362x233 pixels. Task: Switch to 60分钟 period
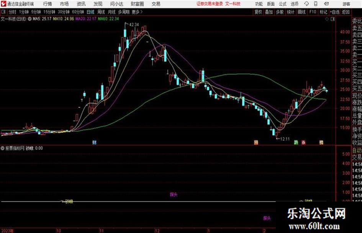(x=78, y=12)
